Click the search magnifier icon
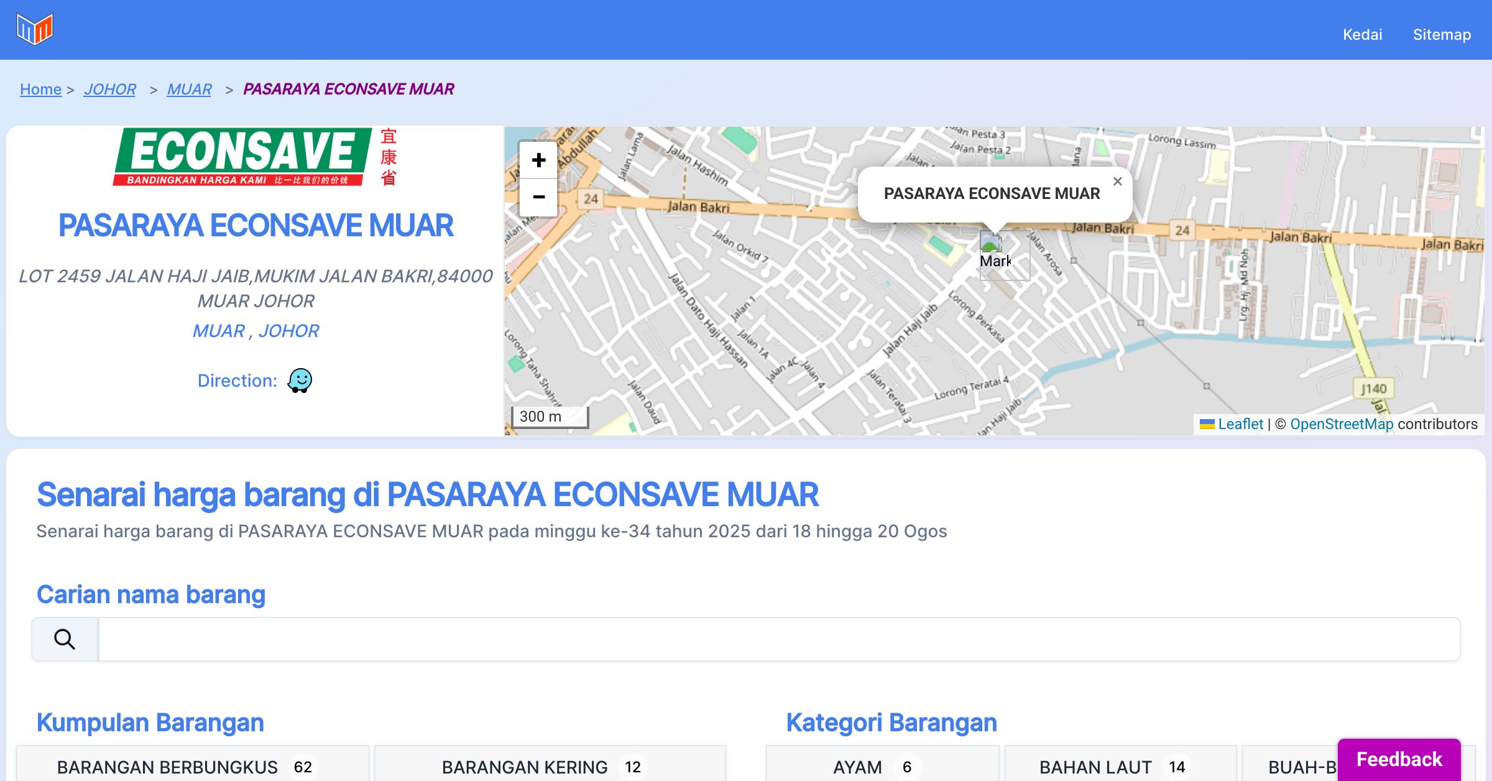1492x781 pixels. 65,639
